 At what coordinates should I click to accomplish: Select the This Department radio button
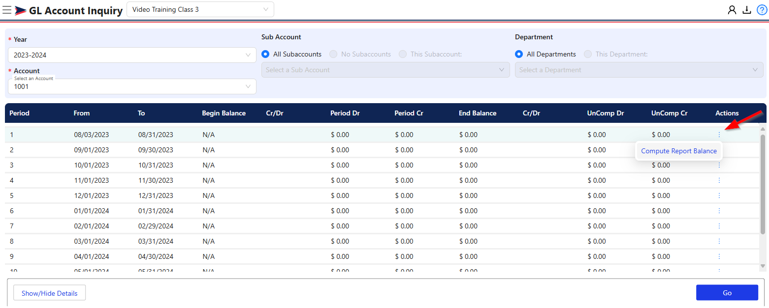click(588, 54)
